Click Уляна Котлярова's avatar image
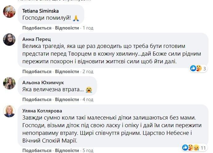Viewport: 213px width, 153px height. (x=9, y=111)
